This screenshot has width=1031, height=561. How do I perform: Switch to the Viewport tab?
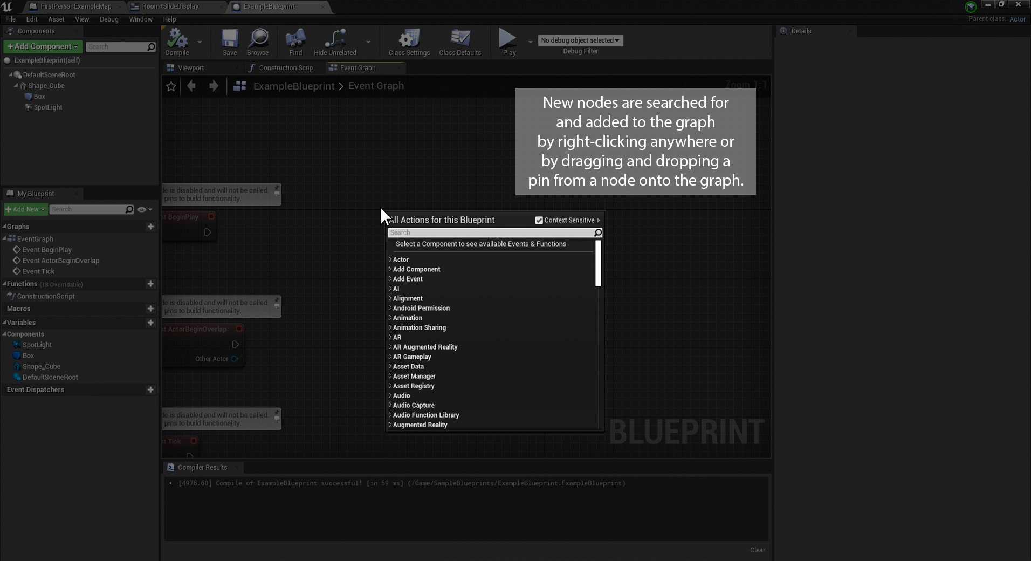pyautogui.click(x=191, y=68)
